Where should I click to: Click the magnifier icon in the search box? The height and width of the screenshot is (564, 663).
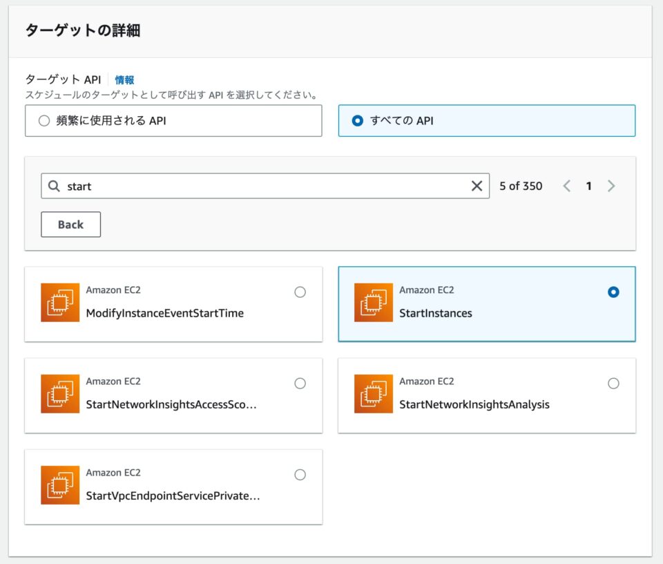53,186
